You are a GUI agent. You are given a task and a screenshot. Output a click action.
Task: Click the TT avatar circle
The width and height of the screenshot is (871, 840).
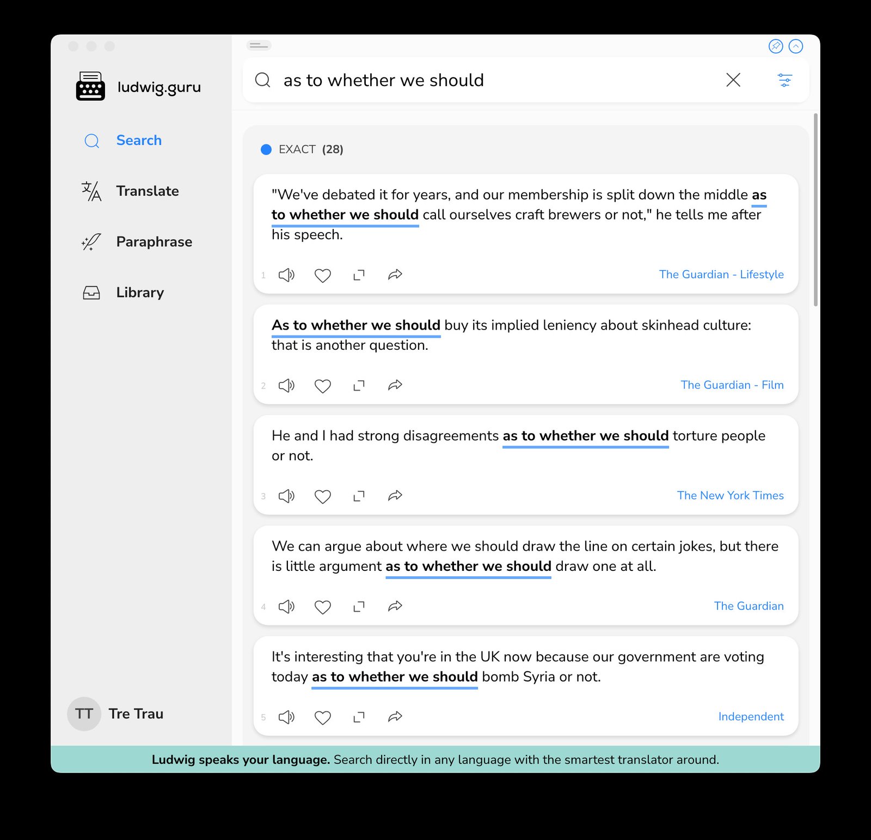tap(84, 714)
